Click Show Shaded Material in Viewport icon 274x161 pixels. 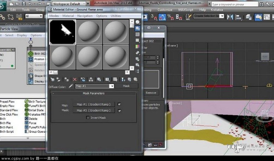115,79
